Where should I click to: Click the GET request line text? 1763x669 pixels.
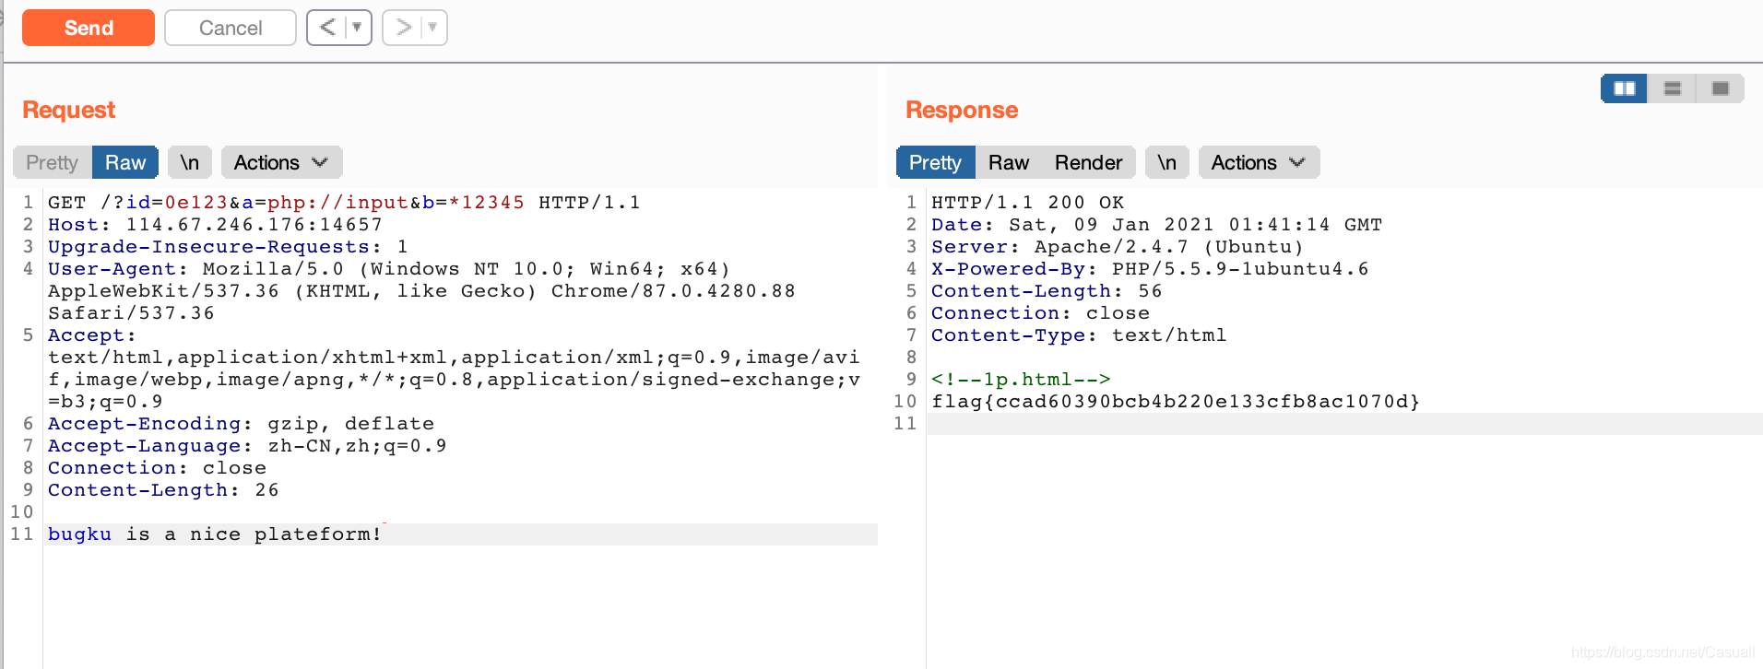(x=344, y=203)
